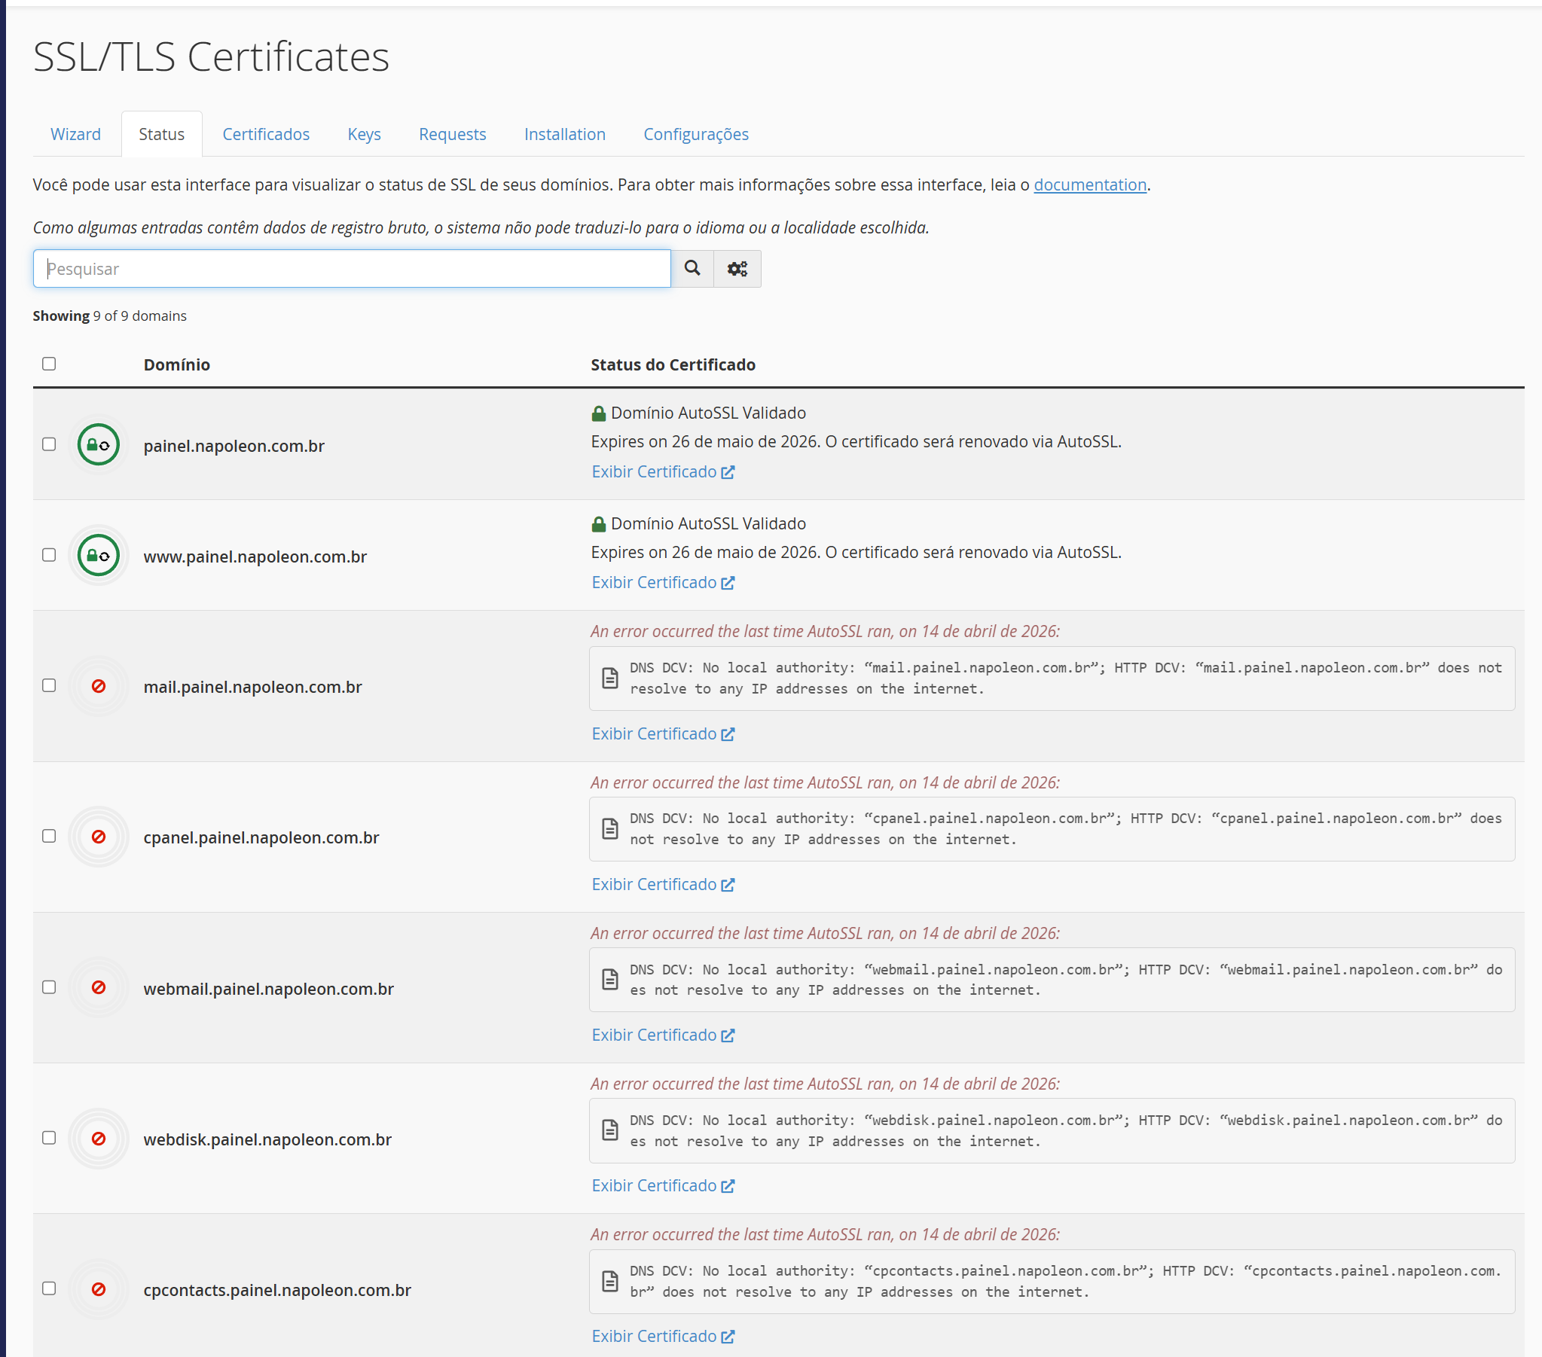Click Exibir Certificado for mail.painel.napoleon.com.br
This screenshot has height=1357, width=1542.
pos(662,734)
